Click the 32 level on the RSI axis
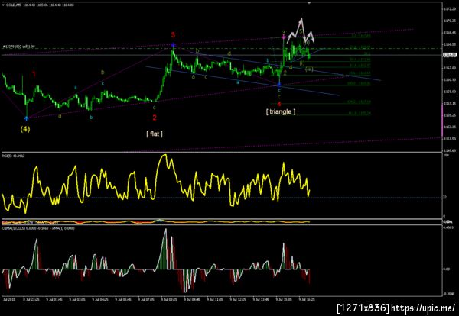The image size is (459, 316). click(444, 198)
